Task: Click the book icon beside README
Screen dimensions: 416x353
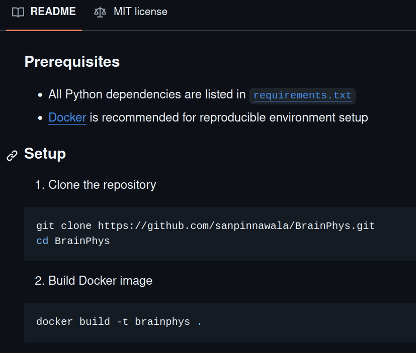Action: click(x=18, y=12)
